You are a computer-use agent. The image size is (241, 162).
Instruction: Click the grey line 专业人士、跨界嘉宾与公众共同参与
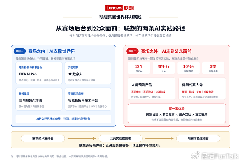click(x=200, y=97)
